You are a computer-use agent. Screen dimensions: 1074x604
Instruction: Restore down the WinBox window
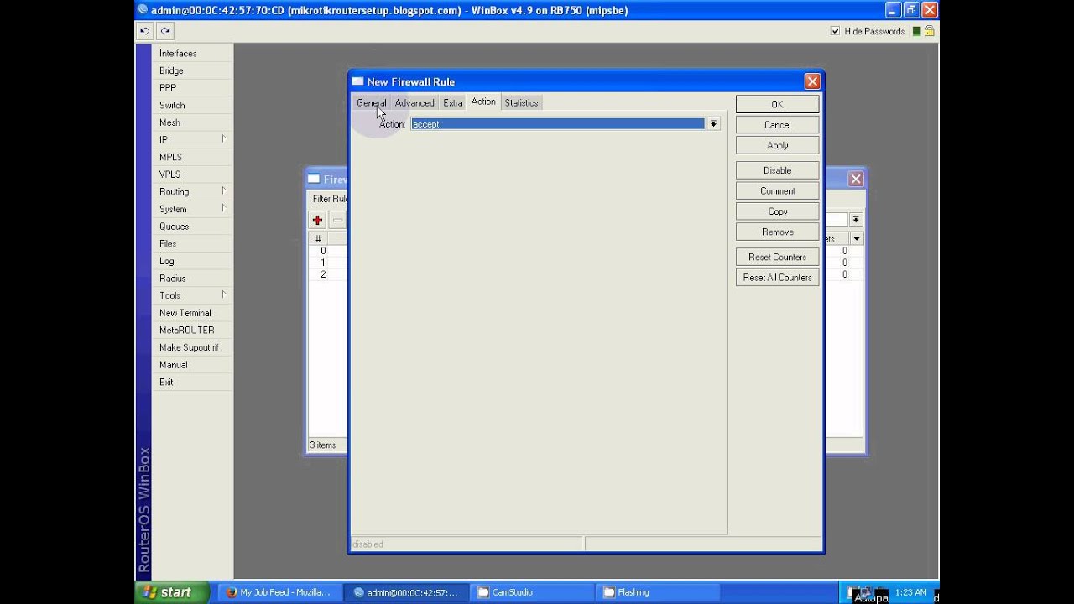tap(910, 10)
